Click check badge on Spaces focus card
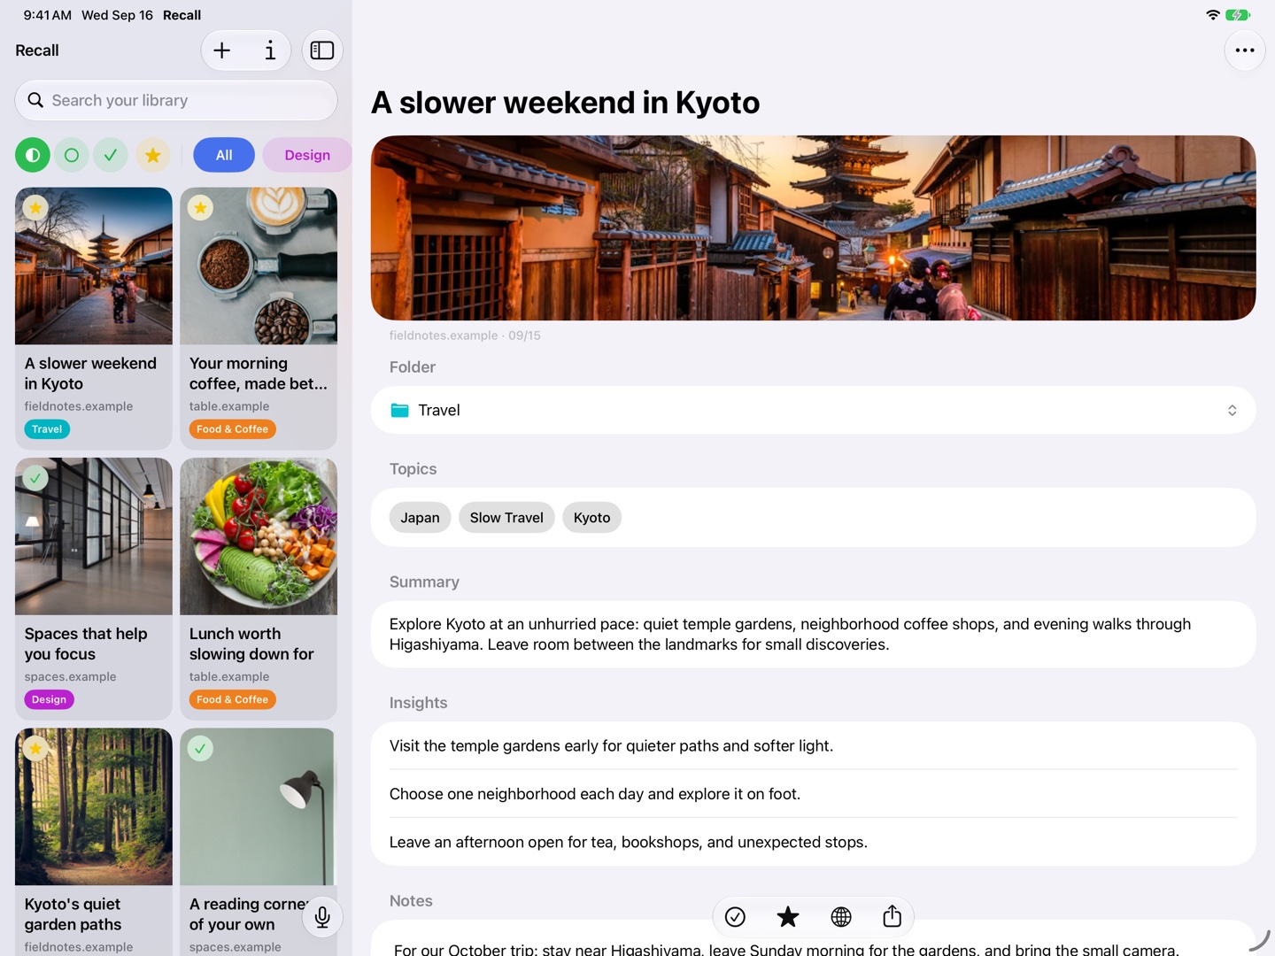Image resolution: width=1275 pixels, height=956 pixels. 35,478
